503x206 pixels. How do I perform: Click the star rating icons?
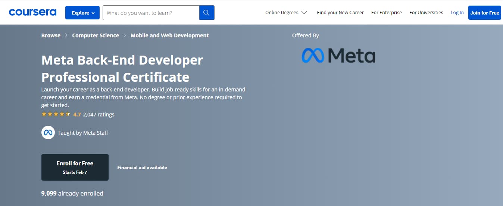pos(56,114)
